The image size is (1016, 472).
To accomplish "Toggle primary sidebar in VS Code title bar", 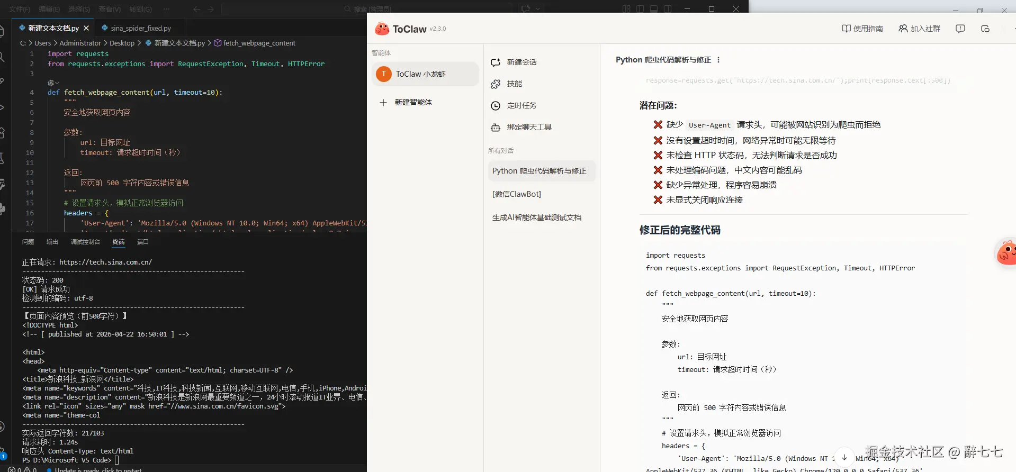I will coord(640,9).
